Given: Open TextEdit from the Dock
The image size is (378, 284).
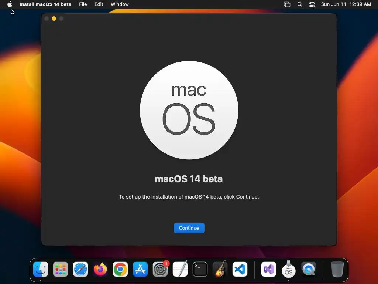Looking at the screenshot, I should [x=180, y=269].
